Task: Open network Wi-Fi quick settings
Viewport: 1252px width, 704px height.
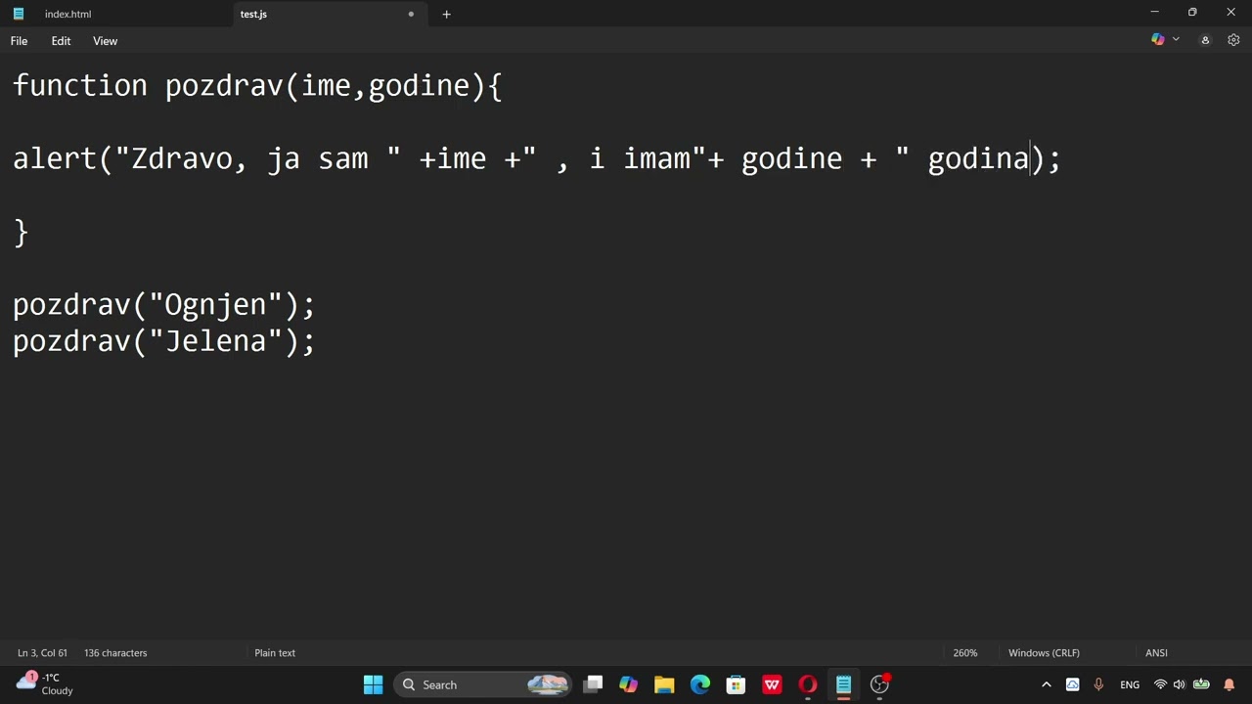Action: coord(1160,684)
